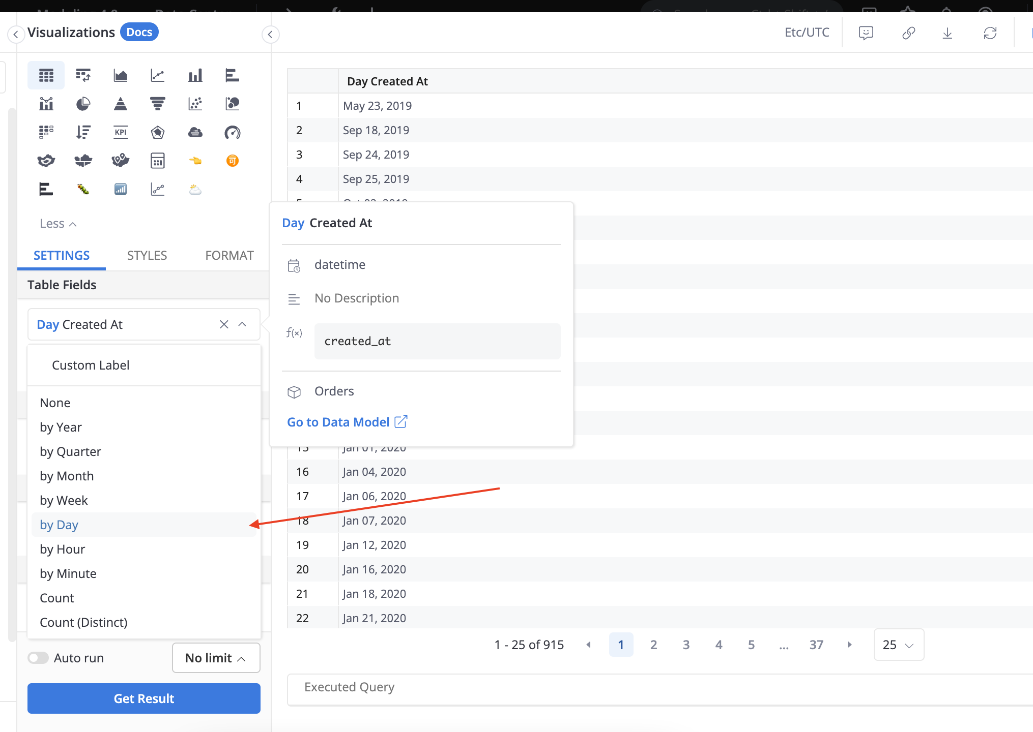
Task: Select the area chart visualization
Action: [x=121, y=76]
